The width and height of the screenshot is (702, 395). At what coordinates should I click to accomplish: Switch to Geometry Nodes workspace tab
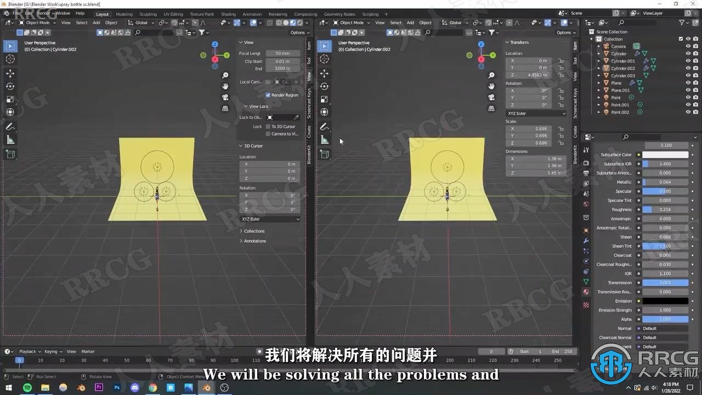pyautogui.click(x=339, y=14)
